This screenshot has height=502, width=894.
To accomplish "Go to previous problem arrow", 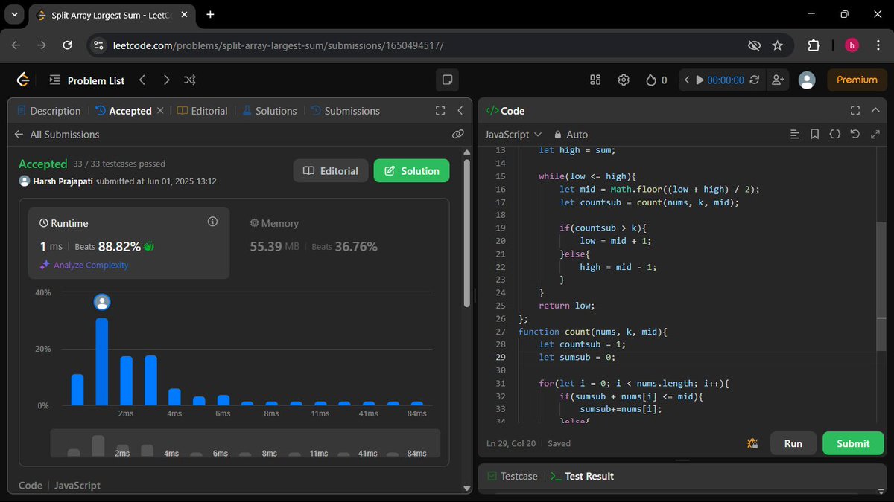I will click(x=142, y=80).
